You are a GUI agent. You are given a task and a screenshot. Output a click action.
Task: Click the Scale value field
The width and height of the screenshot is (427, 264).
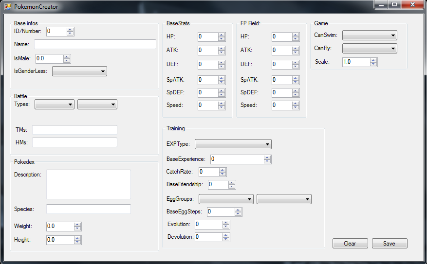coord(356,62)
